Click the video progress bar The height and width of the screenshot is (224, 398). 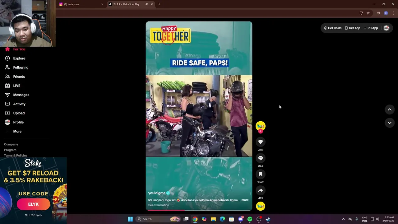[x=199, y=210]
